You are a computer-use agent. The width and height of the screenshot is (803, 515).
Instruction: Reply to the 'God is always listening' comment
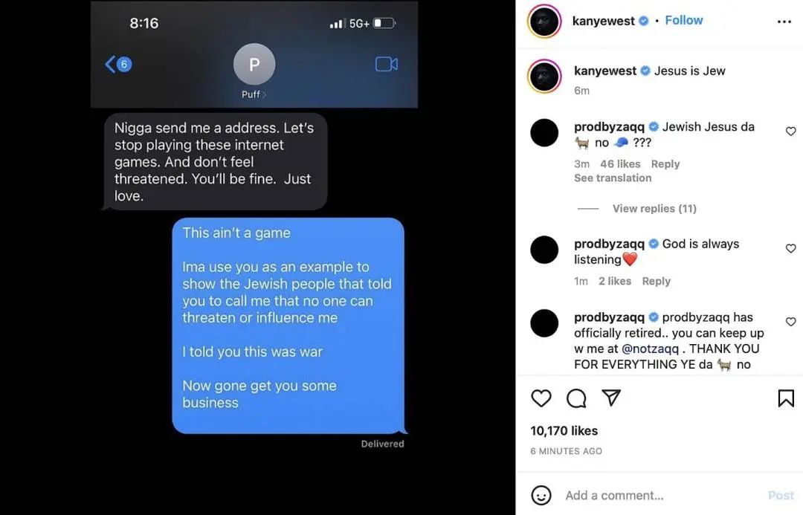pos(656,281)
